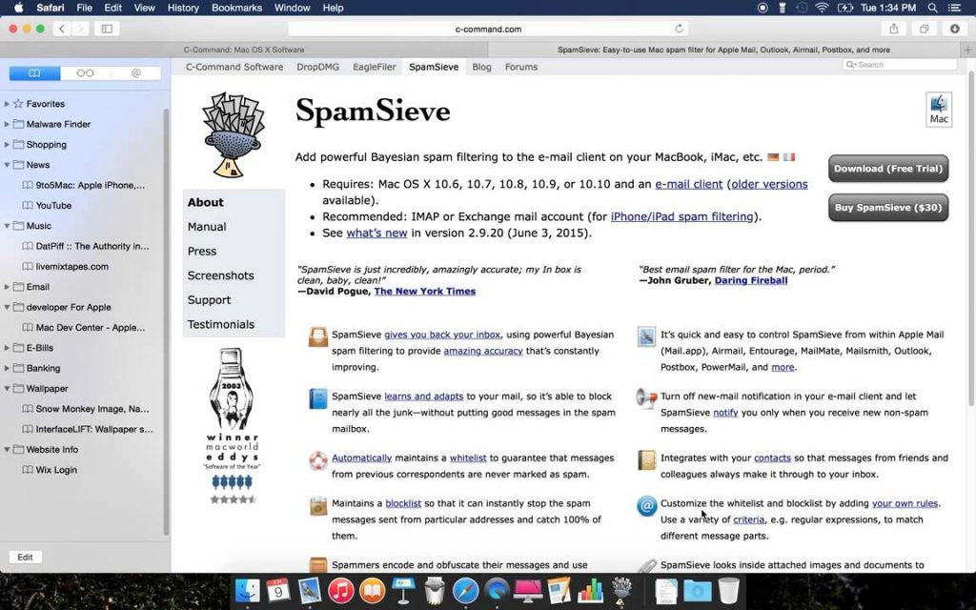Select the Bookmarks book icon in the sidebar
Viewport: 976px width, 610px height.
click(35, 73)
